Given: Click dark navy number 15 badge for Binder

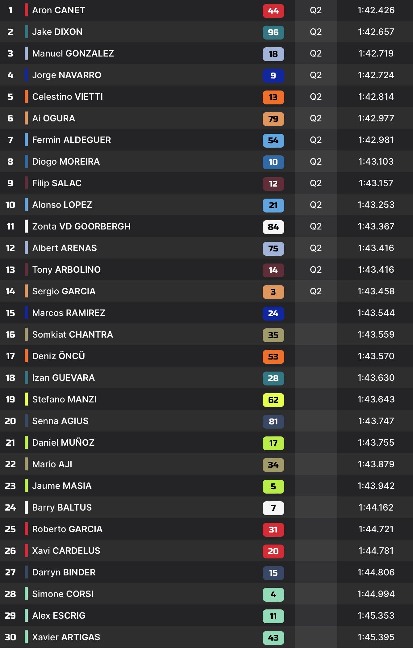Looking at the screenshot, I should click(273, 573).
